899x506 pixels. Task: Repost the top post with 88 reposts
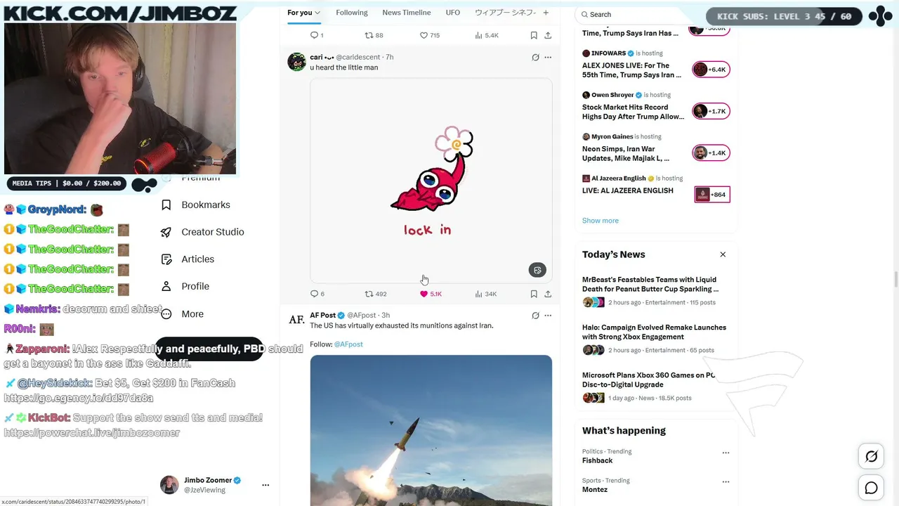click(374, 35)
